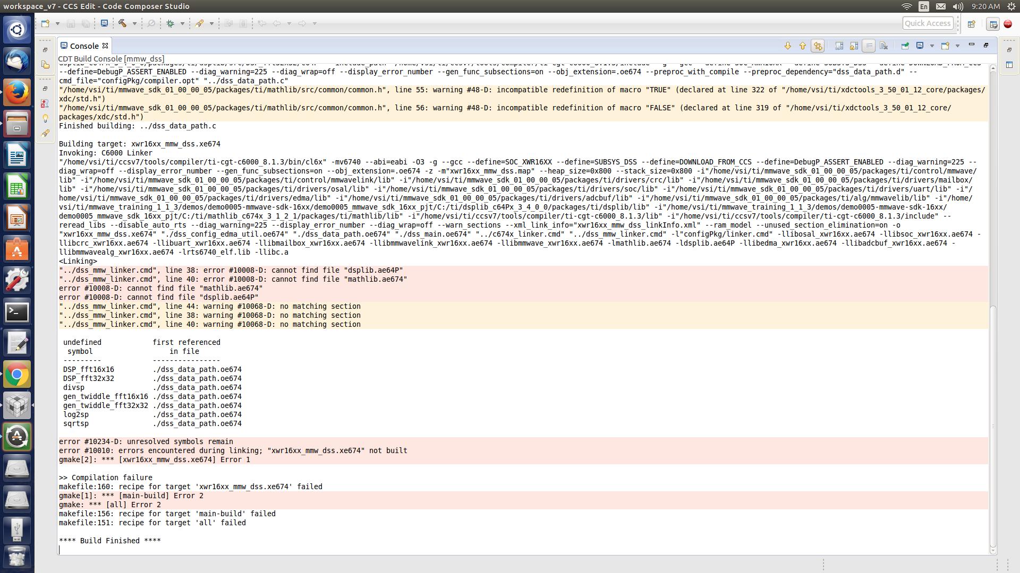Click the Build hammer icon
Viewport: 1020px width, 573px height.
pyautogui.click(x=123, y=23)
